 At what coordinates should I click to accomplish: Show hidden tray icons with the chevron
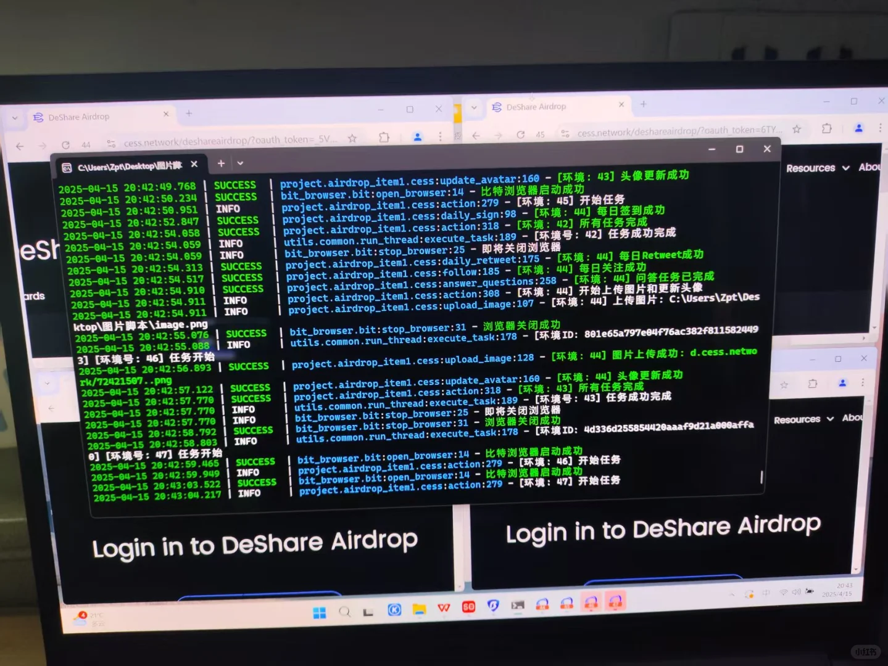tap(732, 593)
